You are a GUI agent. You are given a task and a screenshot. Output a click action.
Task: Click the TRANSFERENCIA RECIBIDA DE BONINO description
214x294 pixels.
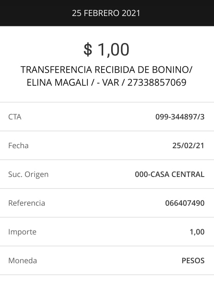[x=106, y=70]
